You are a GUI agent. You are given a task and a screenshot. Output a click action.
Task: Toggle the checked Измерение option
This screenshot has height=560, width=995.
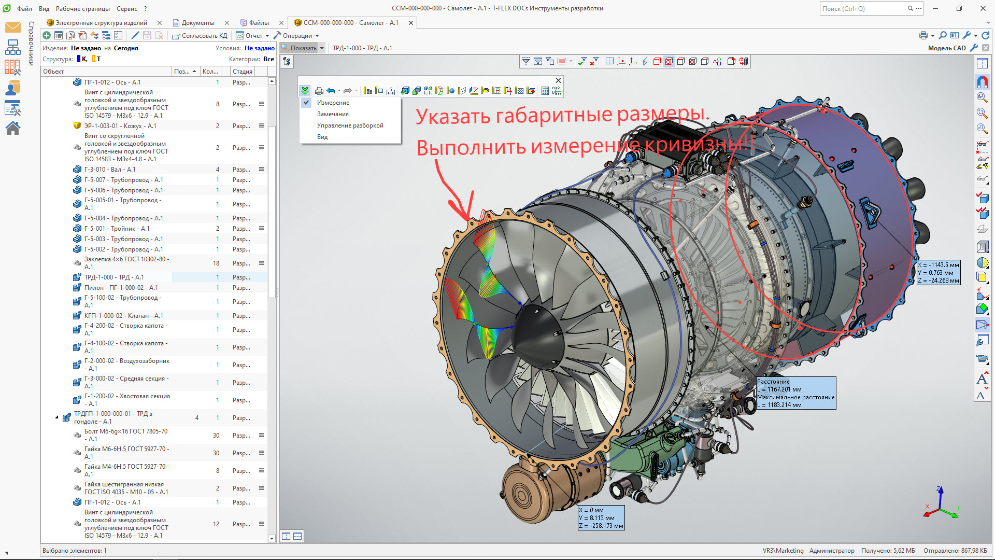pyautogui.click(x=333, y=103)
